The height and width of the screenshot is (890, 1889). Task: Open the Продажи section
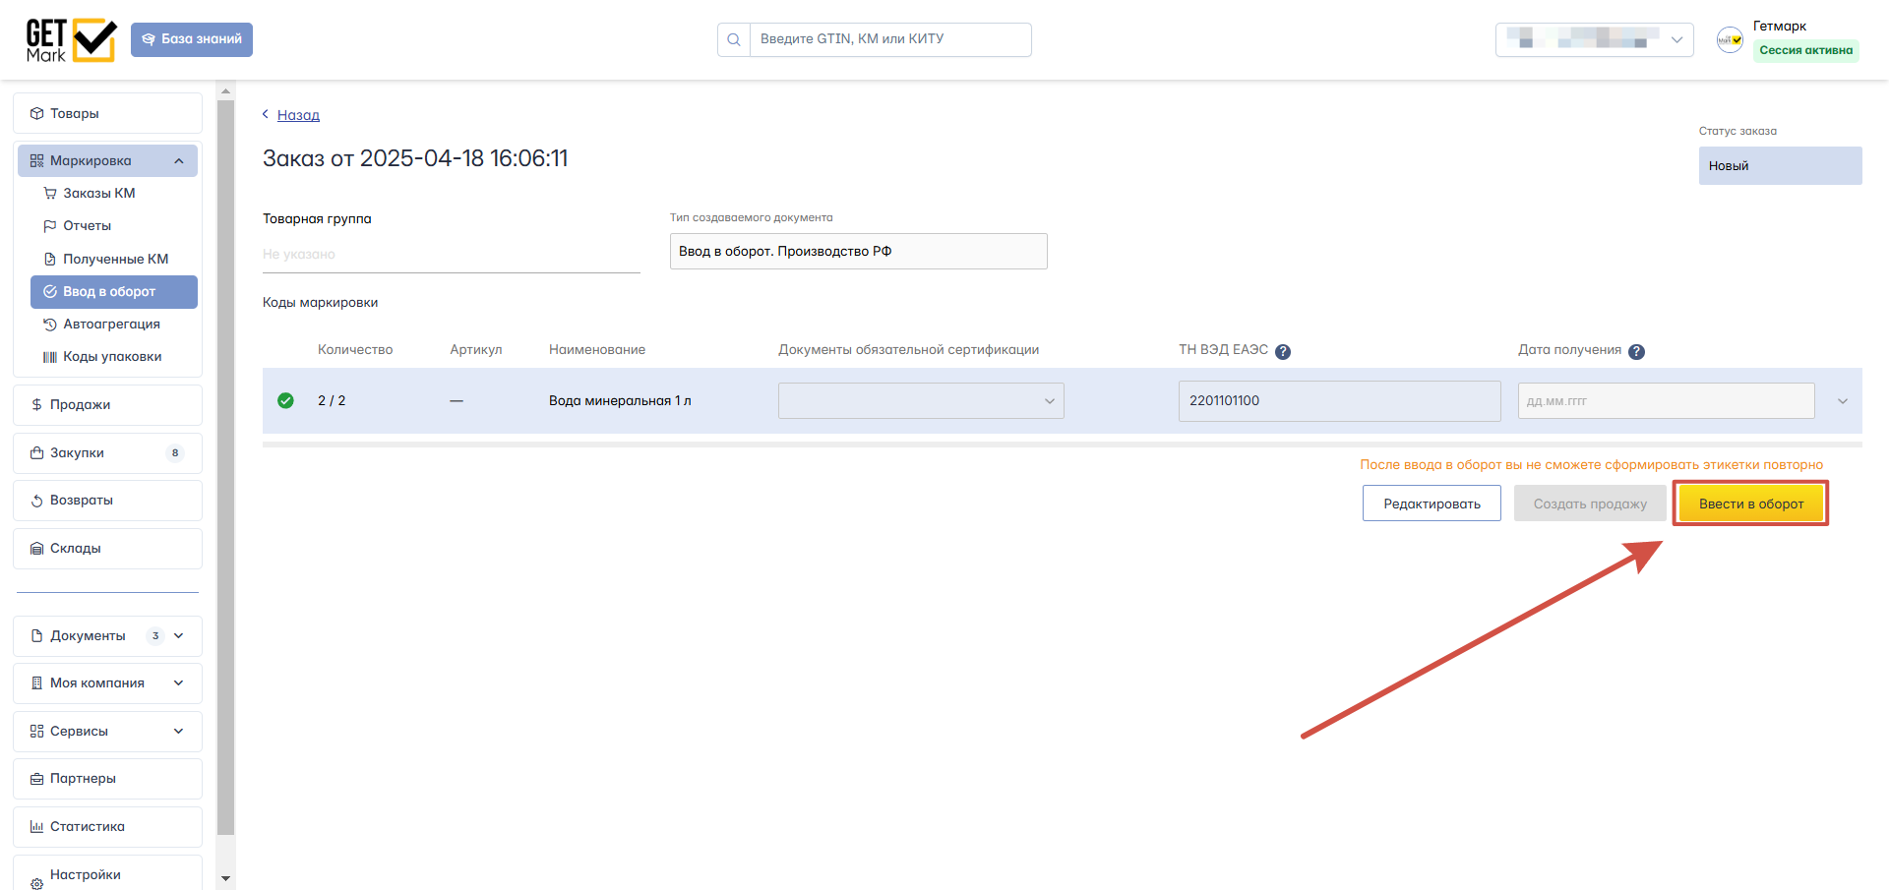[107, 405]
